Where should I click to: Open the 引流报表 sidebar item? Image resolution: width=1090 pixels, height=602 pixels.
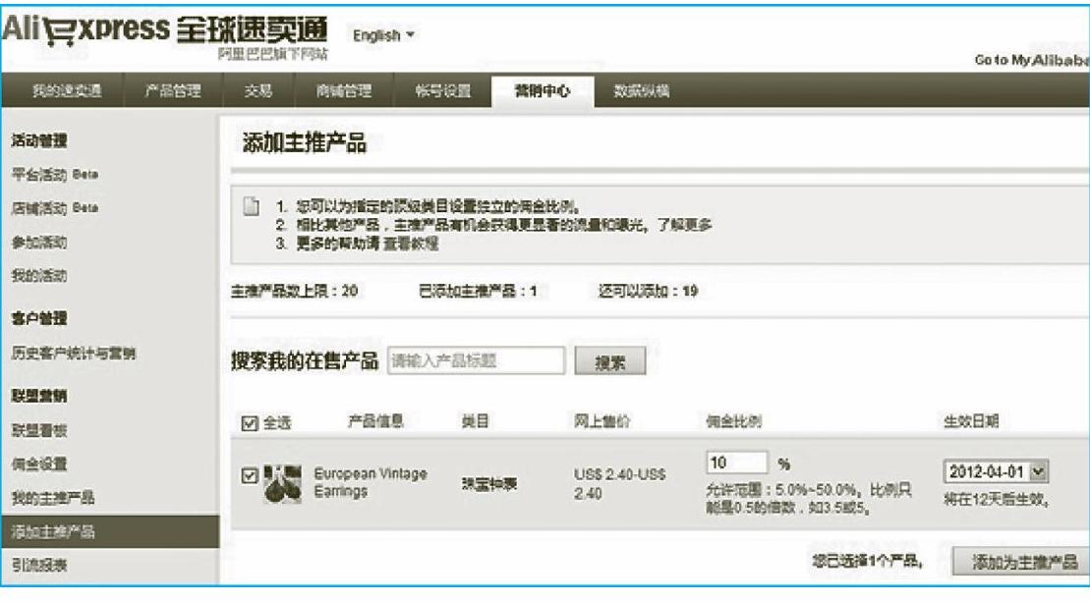click(x=39, y=565)
